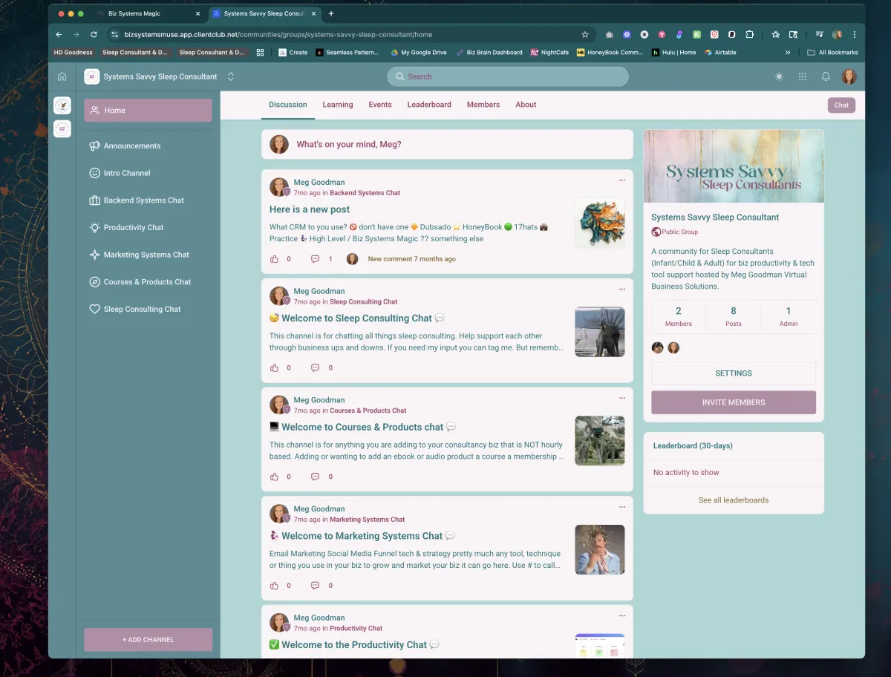This screenshot has height=677, width=891.
Task: Open See all leaderboards link
Action: pos(734,500)
